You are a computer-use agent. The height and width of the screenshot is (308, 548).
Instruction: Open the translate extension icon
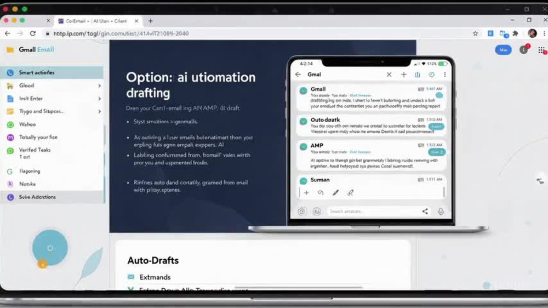[x=504, y=34]
